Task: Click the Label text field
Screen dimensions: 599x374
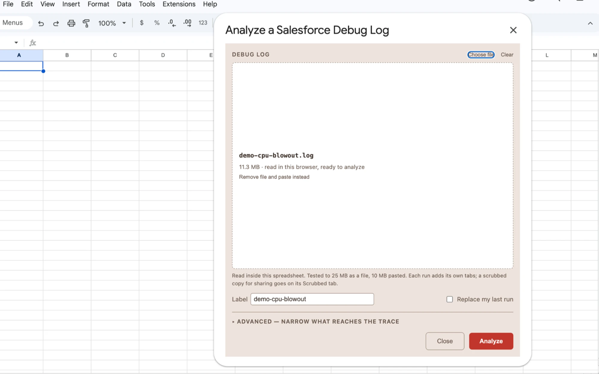Action: [x=312, y=299]
